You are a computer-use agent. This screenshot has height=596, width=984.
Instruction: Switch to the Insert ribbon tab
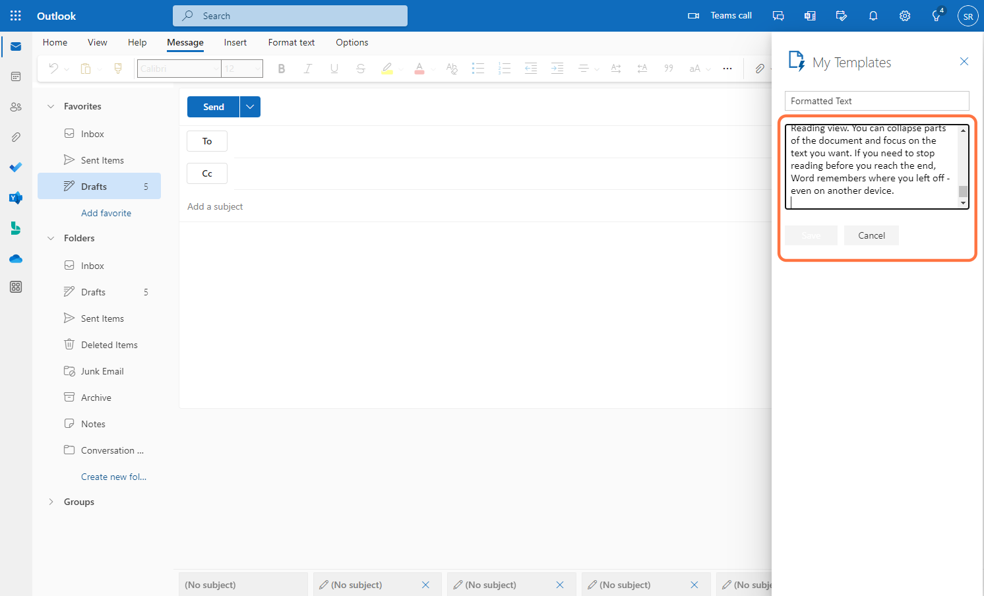point(235,42)
